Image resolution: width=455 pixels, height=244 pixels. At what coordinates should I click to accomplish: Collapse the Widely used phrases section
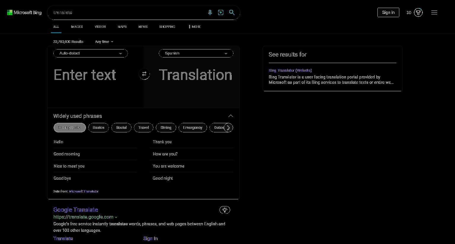(x=231, y=116)
